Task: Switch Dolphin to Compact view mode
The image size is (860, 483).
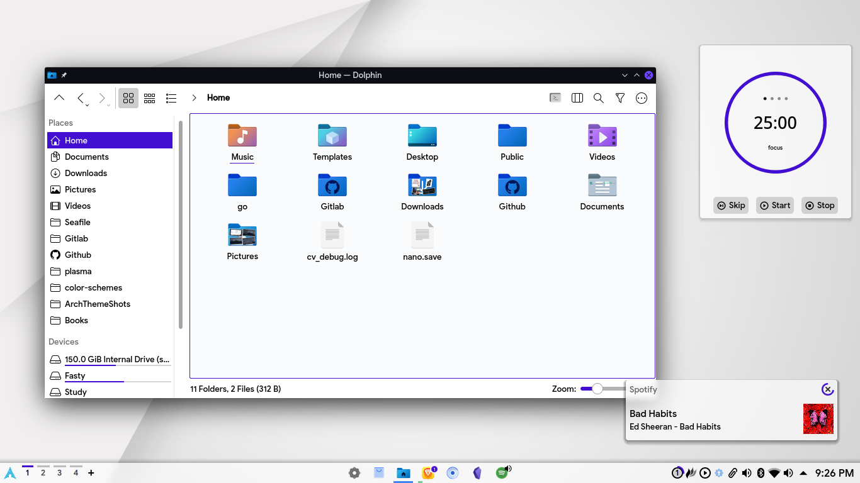Action: [x=150, y=98]
